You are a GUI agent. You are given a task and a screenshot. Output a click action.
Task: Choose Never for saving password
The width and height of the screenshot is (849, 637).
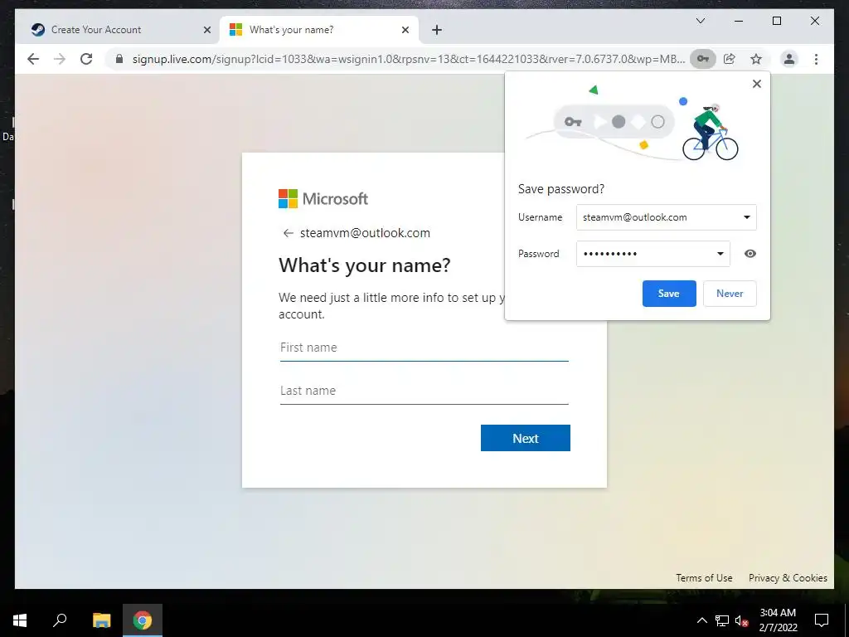point(730,294)
